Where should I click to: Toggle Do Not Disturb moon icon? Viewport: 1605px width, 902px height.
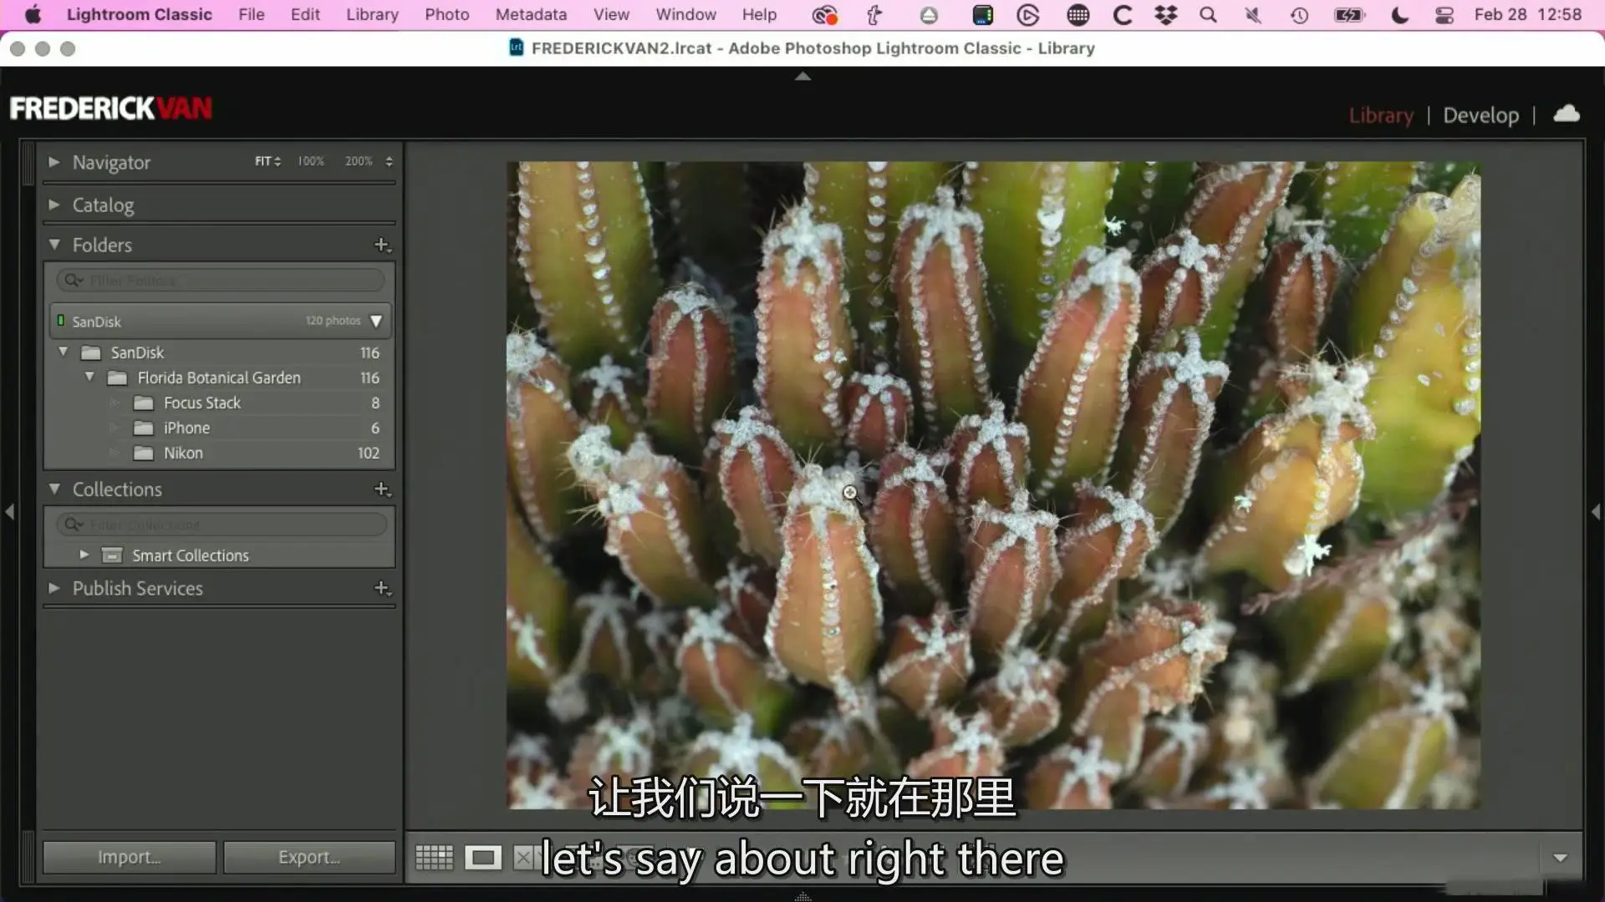pos(1399,14)
